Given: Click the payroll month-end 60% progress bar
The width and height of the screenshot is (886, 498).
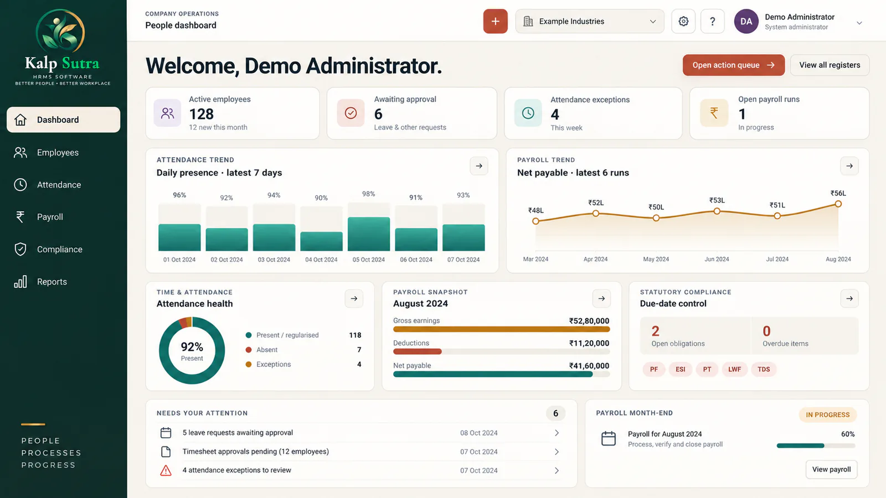Looking at the screenshot, I should pos(816,445).
